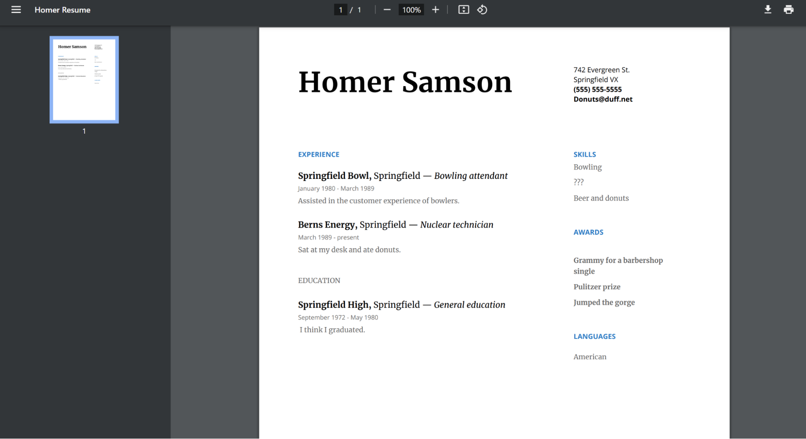Screen dimensions: 806x439
Task: Click the EXPERIENCE section heading
Action: click(319, 155)
